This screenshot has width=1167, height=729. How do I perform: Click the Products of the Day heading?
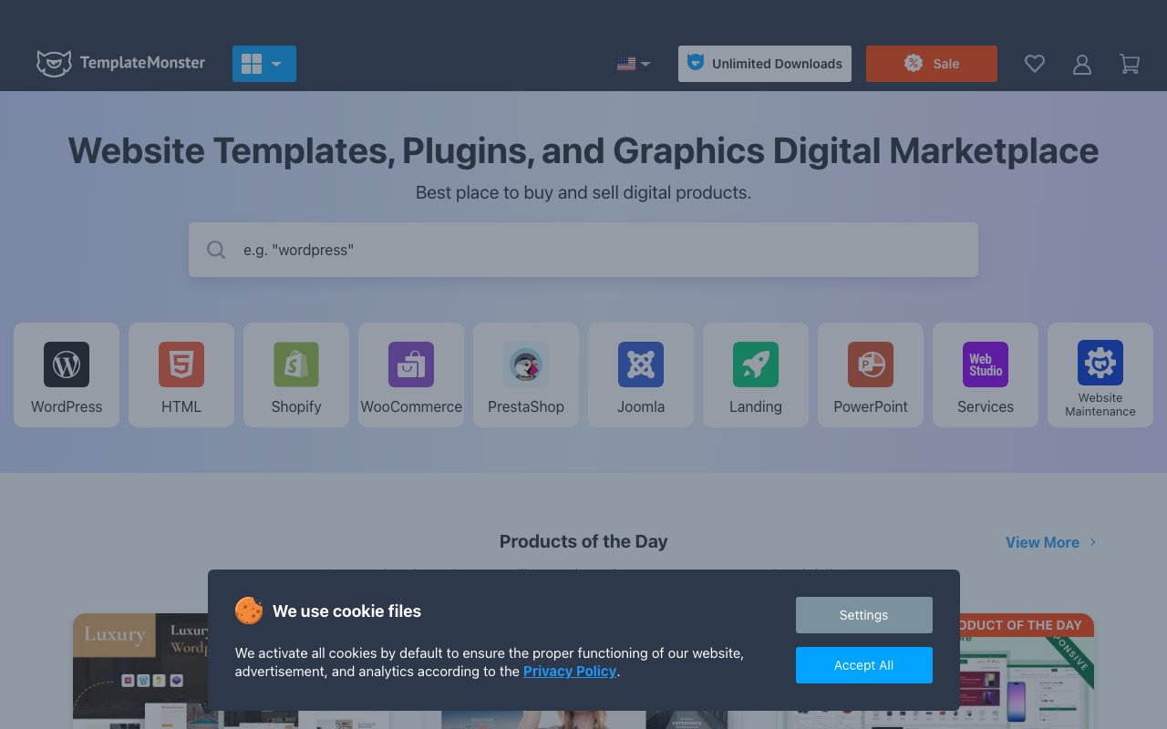pyautogui.click(x=583, y=541)
